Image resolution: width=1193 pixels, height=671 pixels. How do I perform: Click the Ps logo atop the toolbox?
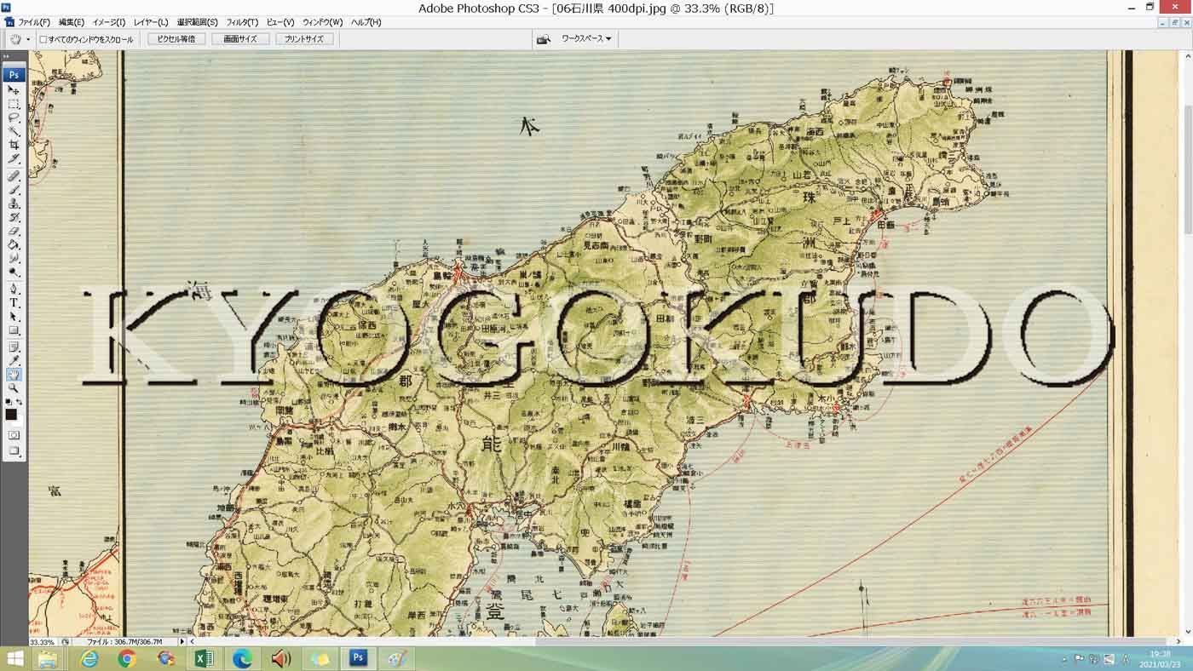[x=14, y=74]
